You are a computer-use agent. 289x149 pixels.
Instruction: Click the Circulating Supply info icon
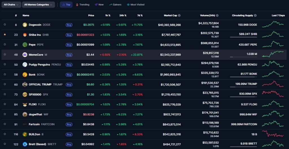pos(255,16)
